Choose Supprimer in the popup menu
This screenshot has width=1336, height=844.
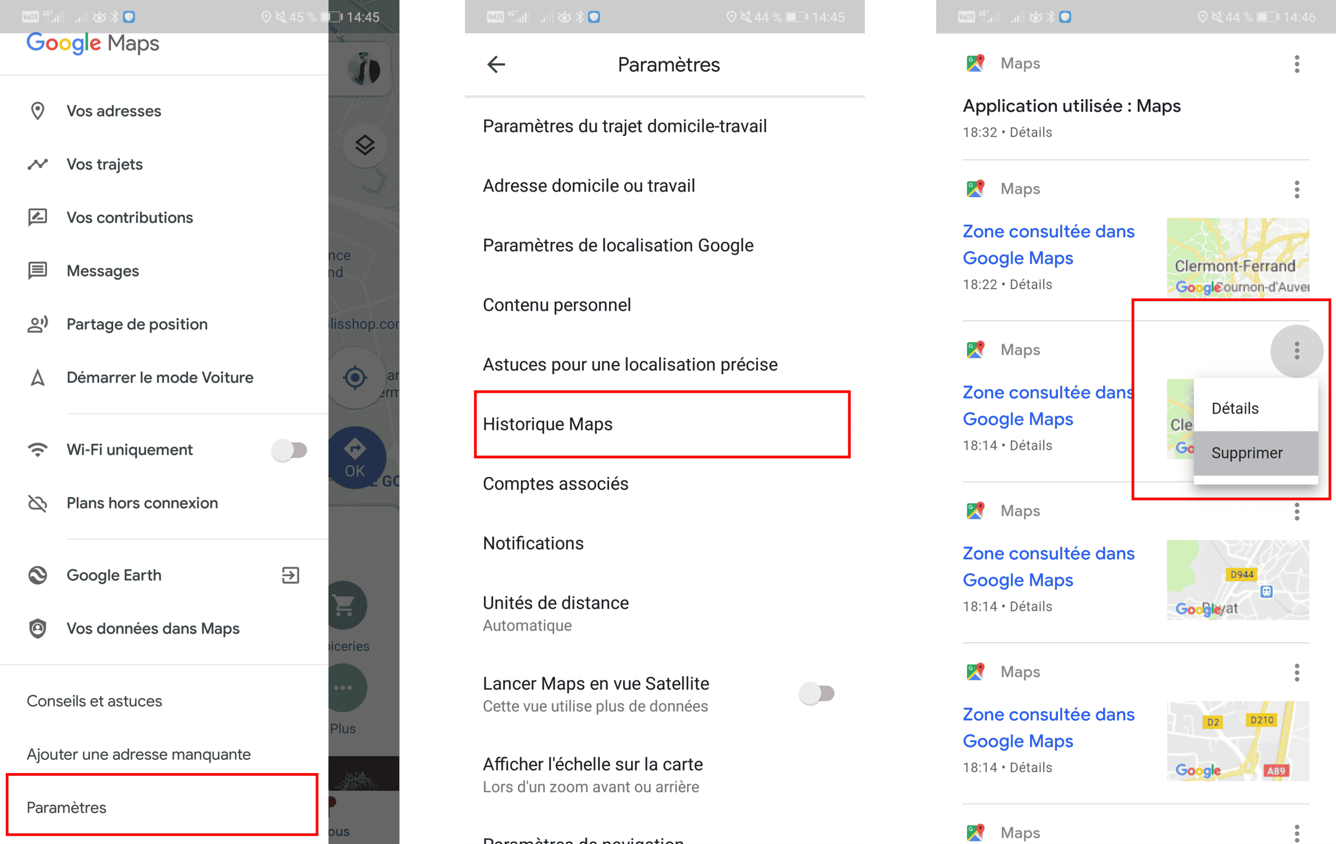click(x=1247, y=453)
